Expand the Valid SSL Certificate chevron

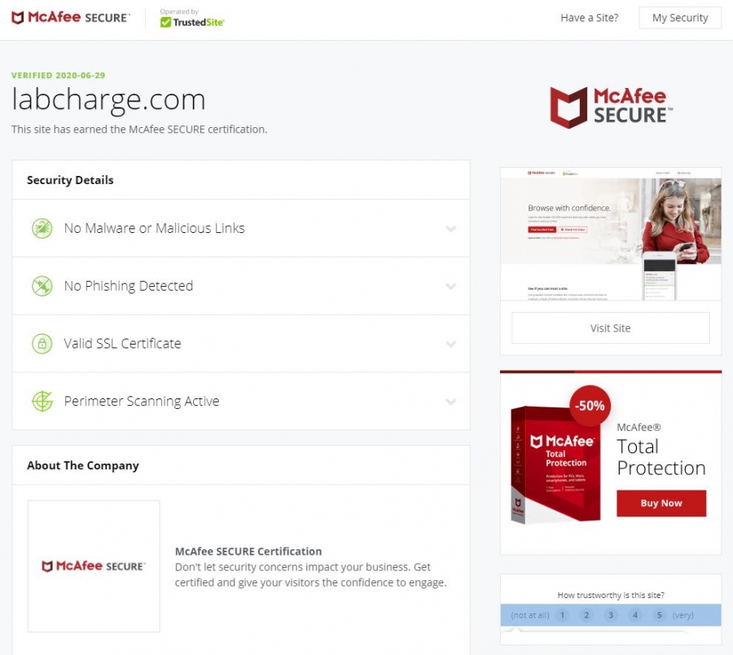coord(450,344)
